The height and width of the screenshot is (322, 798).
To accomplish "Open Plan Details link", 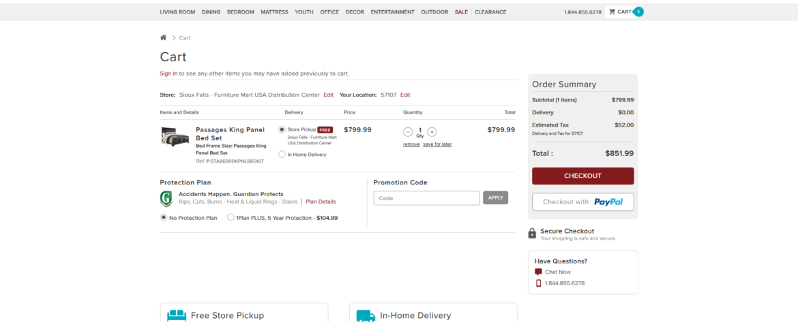I will (x=321, y=202).
